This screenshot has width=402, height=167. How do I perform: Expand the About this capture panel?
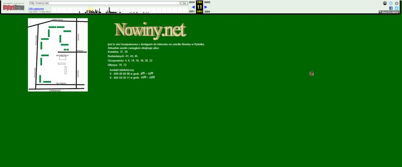click(389, 12)
